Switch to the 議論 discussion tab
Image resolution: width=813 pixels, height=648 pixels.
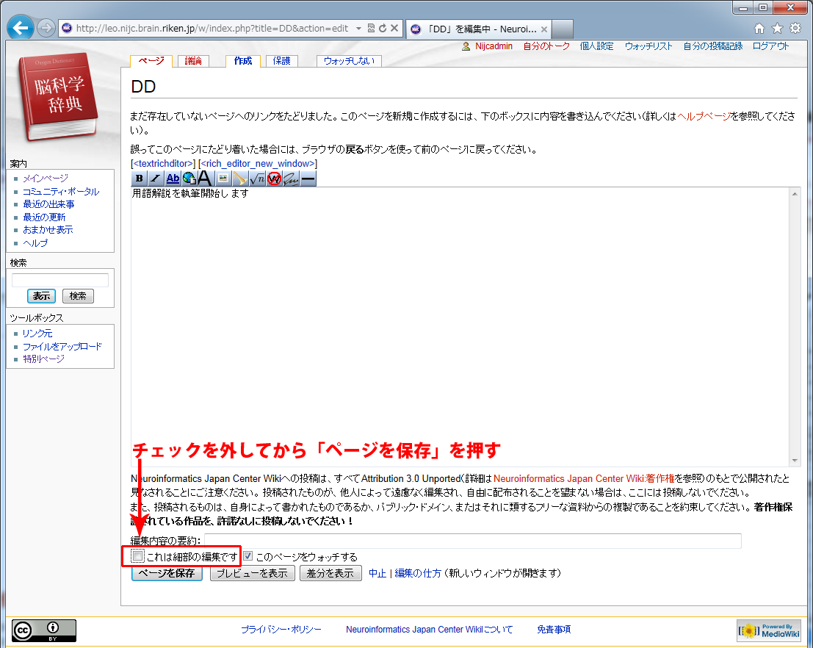(194, 61)
